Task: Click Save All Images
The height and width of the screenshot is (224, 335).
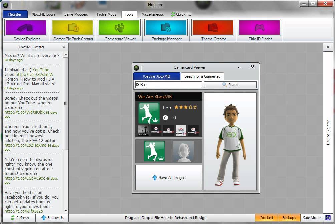Action: click(x=169, y=178)
